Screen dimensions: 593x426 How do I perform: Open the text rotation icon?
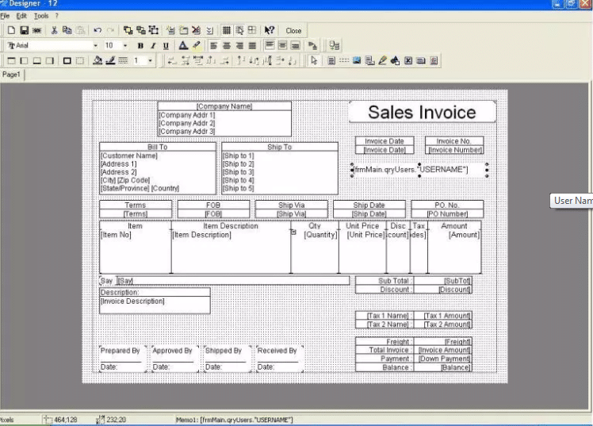coord(312,45)
